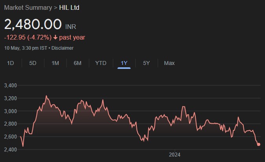Select the 5D time range tab
265x162 pixels.
(x=33, y=63)
